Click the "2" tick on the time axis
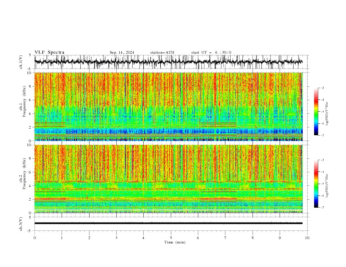 (89, 238)
